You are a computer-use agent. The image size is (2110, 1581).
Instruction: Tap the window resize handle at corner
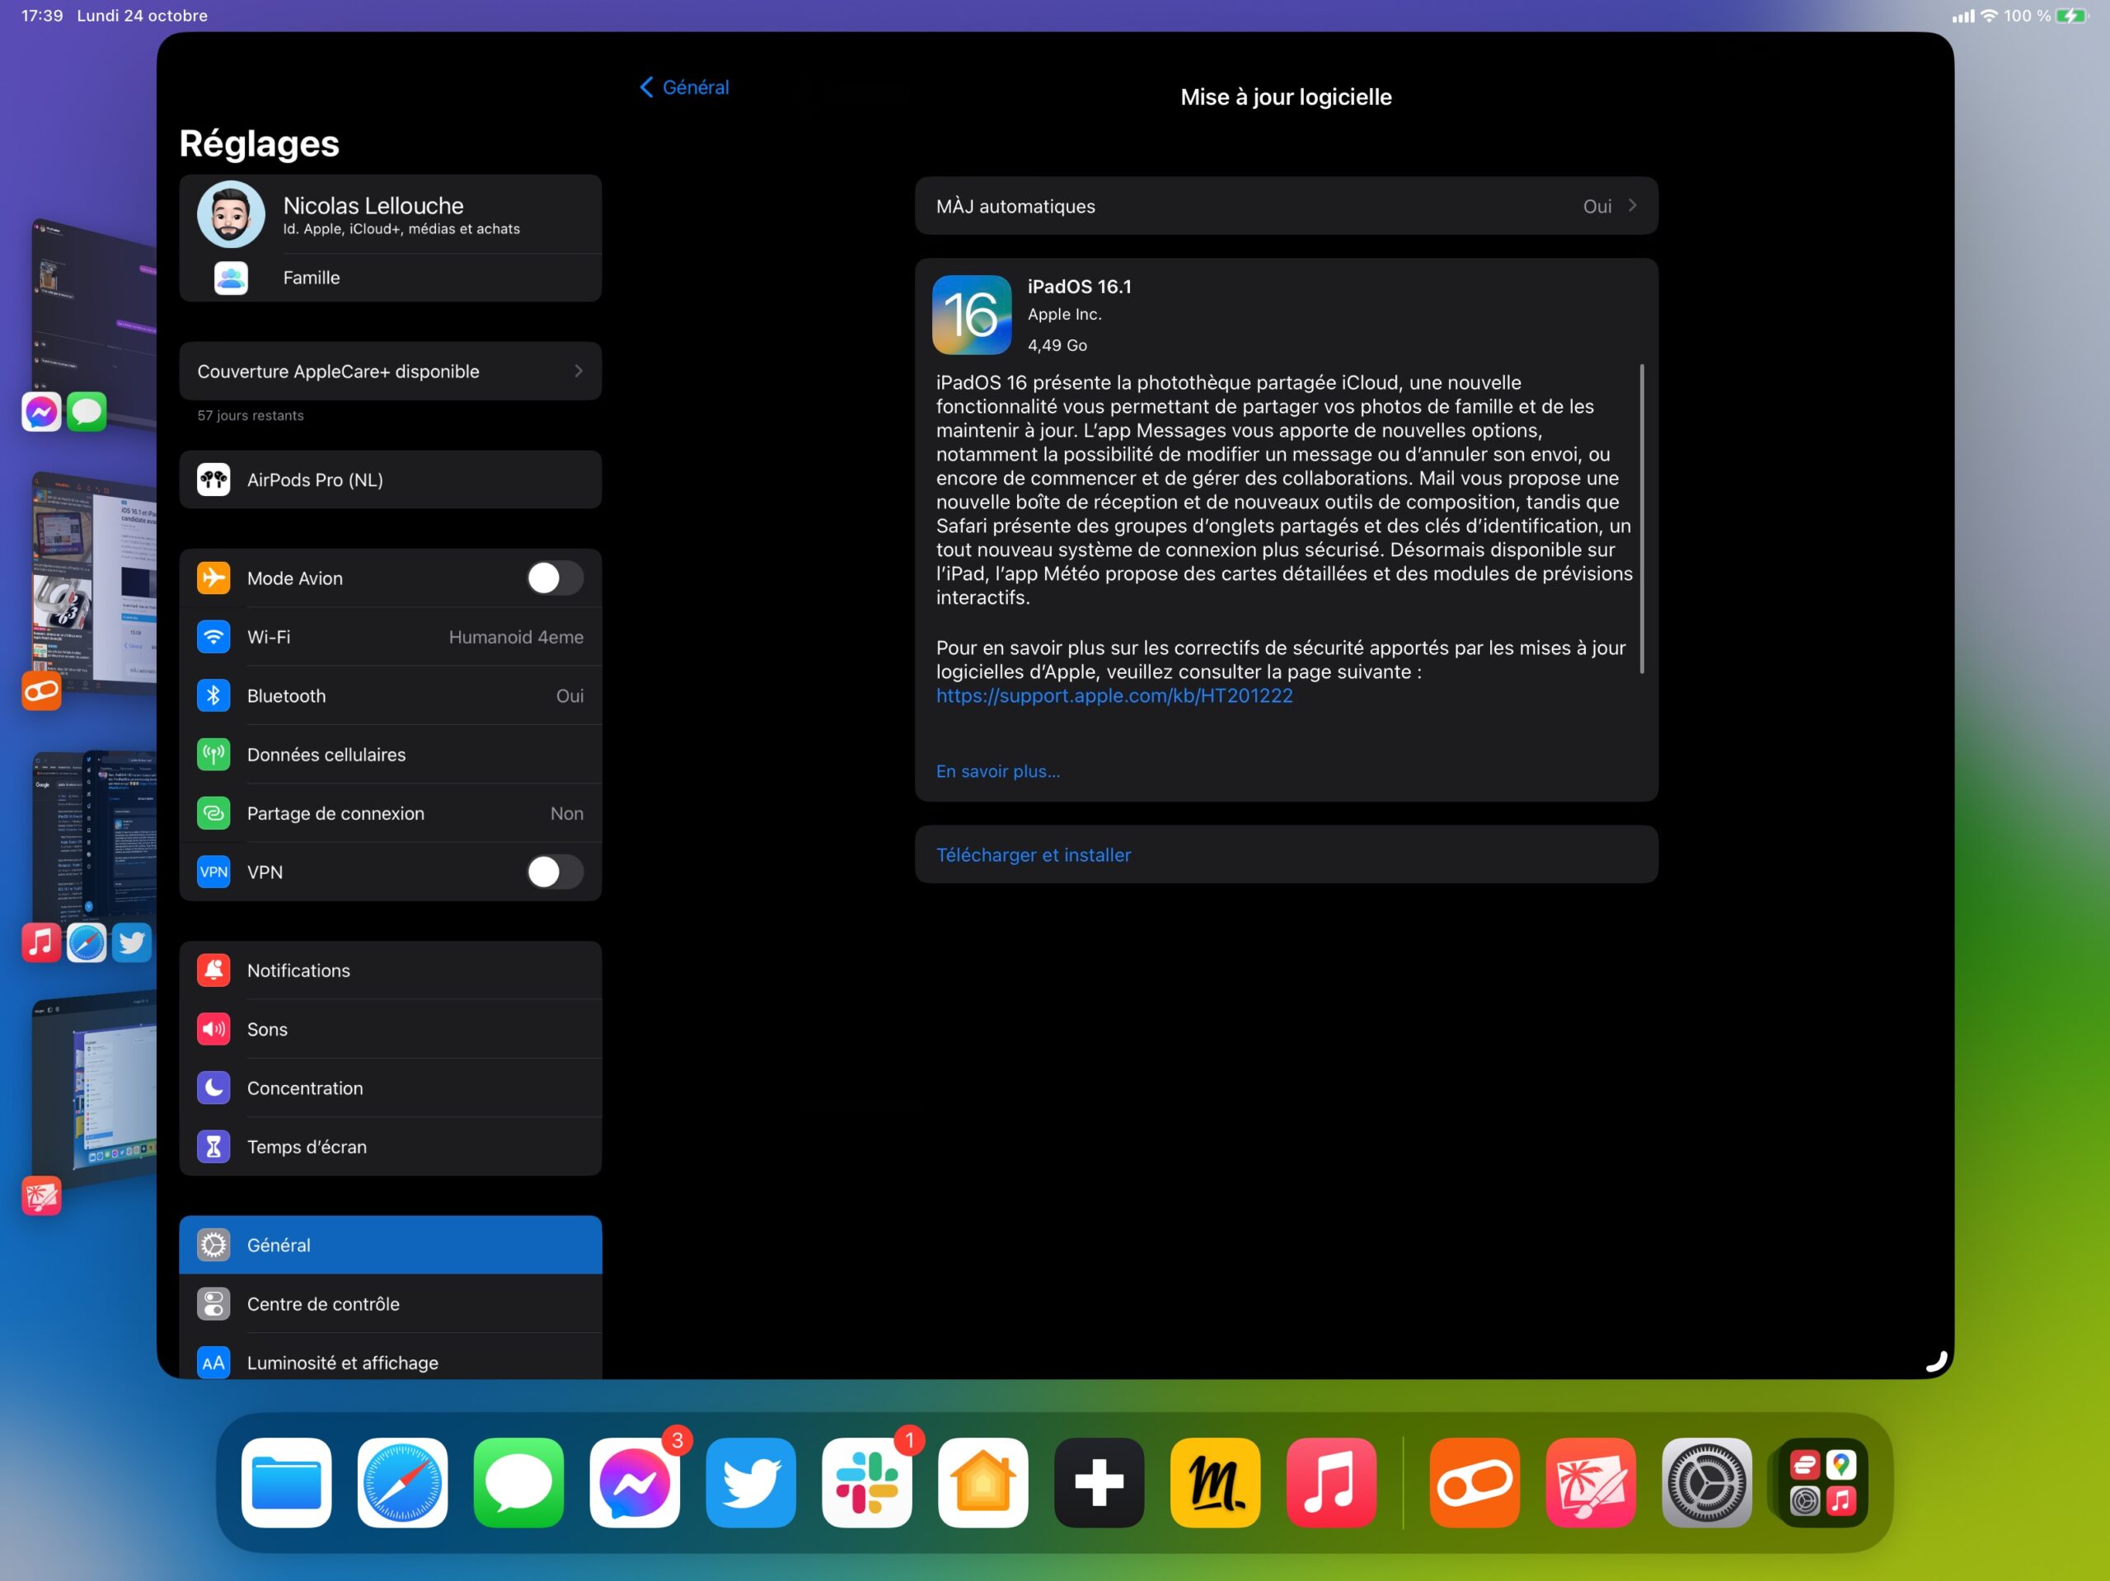click(x=1936, y=1362)
